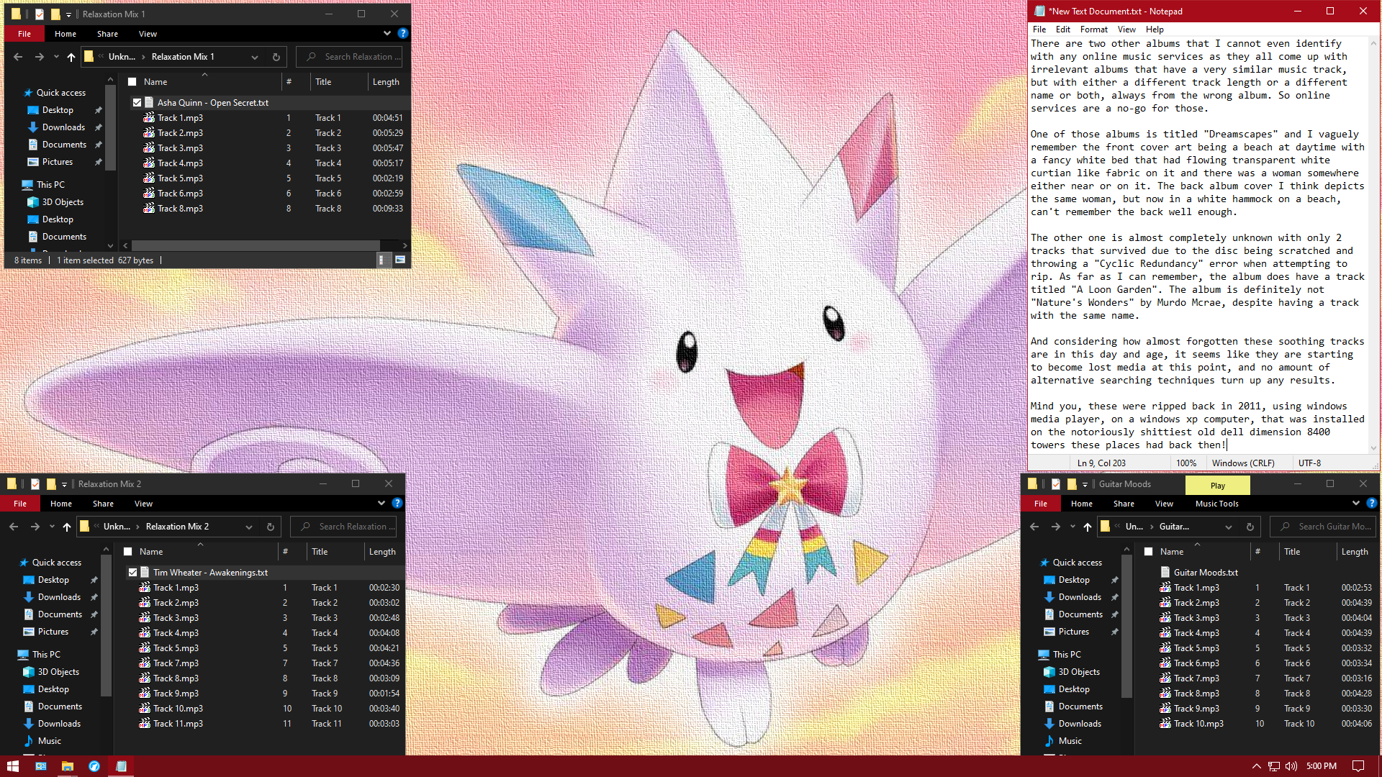The width and height of the screenshot is (1382, 777).
Task: Expand address history dropdown in Guitar Moods
Action: click(x=1229, y=527)
